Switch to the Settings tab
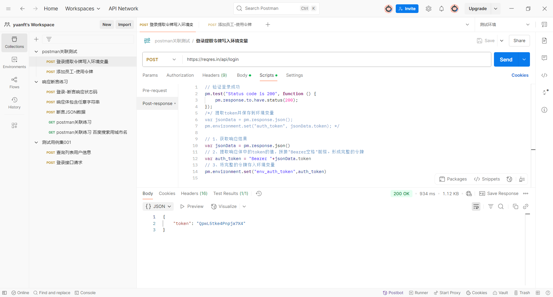The image size is (553, 297). (294, 75)
